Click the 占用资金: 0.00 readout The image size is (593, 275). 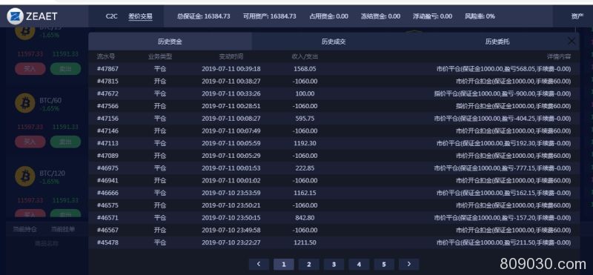coord(328,16)
